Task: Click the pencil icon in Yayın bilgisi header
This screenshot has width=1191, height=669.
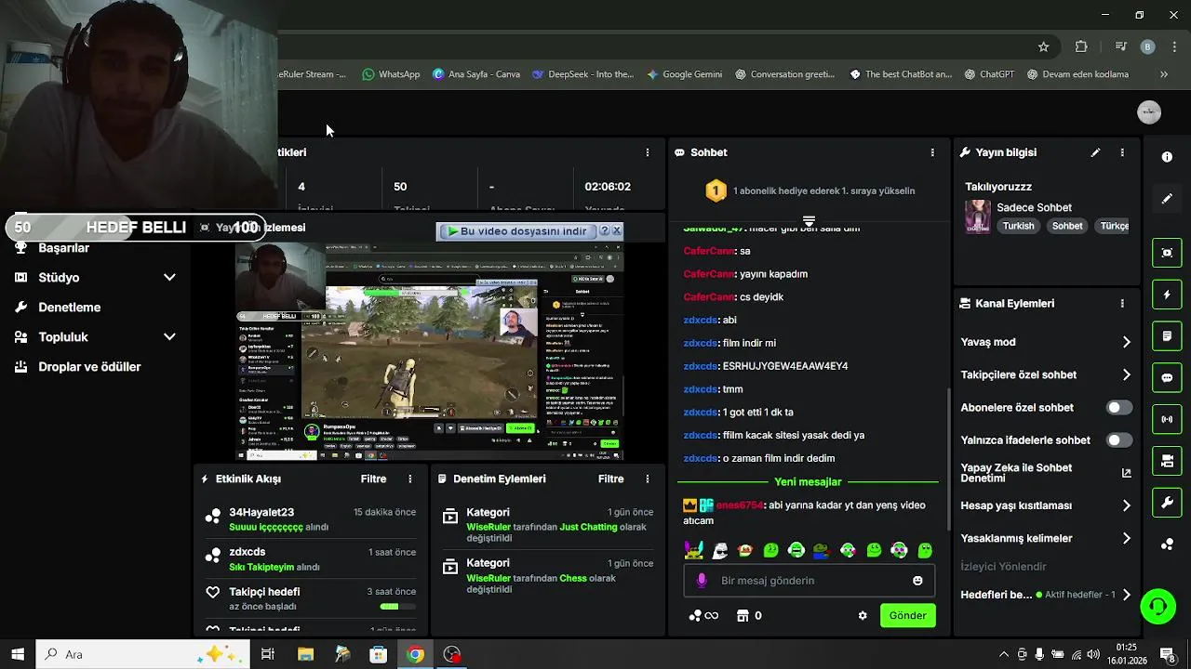Action: pos(1095,152)
